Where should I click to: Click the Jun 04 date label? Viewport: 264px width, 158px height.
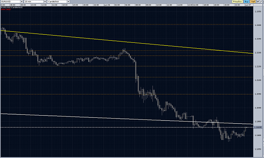(107, 5)
